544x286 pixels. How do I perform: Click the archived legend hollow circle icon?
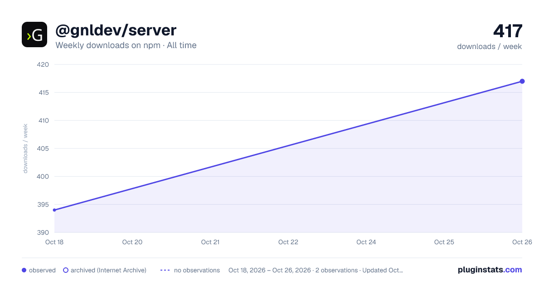coord(66,270)
